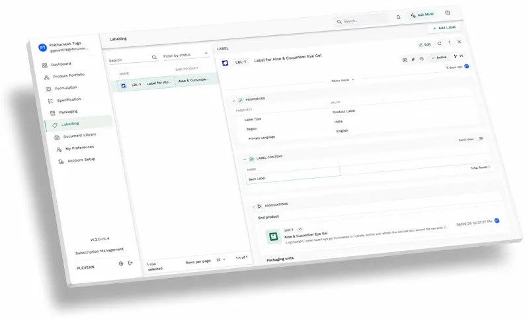Click the Dashboard grid icon

[44, 66]
